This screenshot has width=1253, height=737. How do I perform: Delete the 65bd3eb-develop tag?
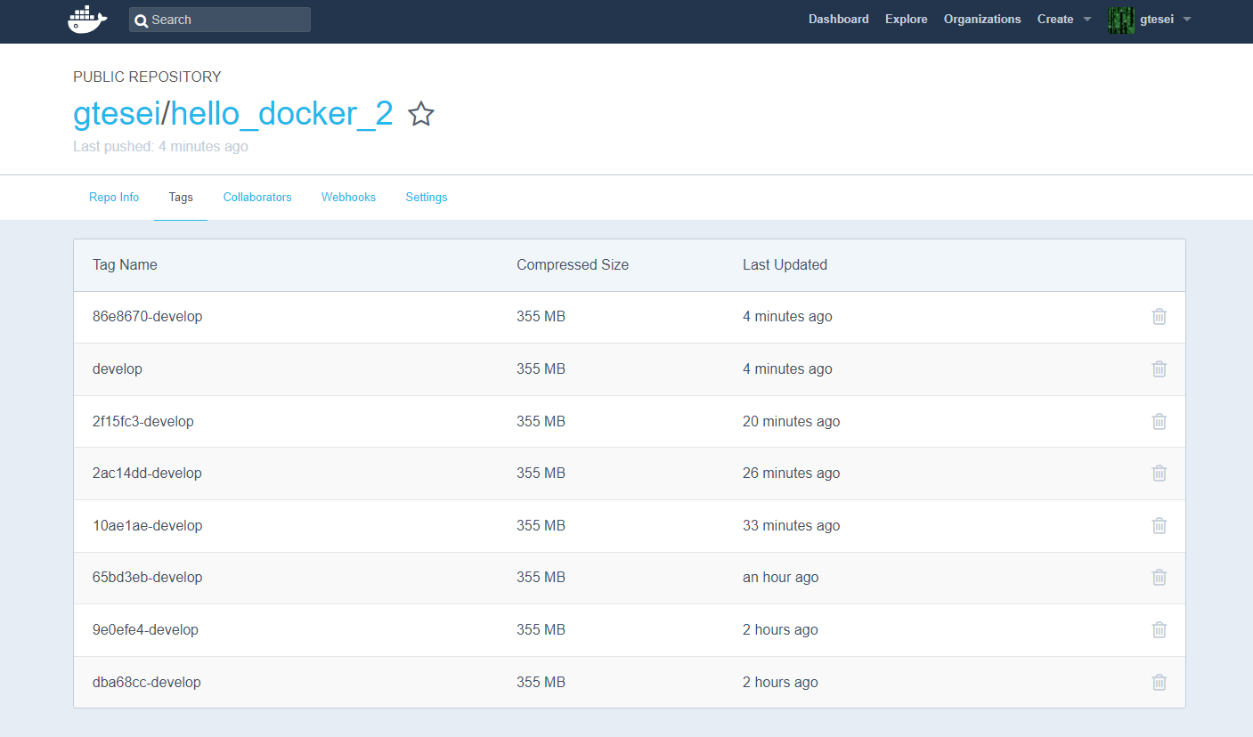[1159, 577]
